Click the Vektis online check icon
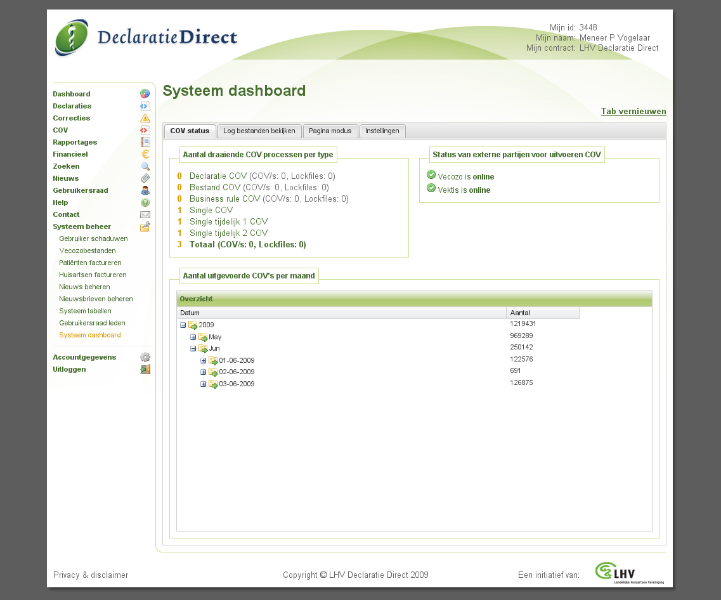 (x=431, y=188)
